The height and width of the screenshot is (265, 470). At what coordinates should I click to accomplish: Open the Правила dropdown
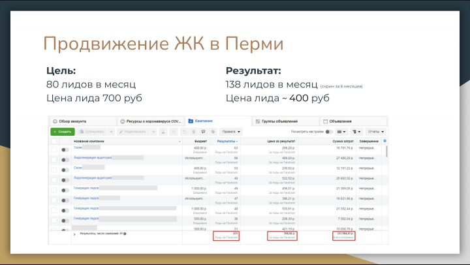point(231,132)
